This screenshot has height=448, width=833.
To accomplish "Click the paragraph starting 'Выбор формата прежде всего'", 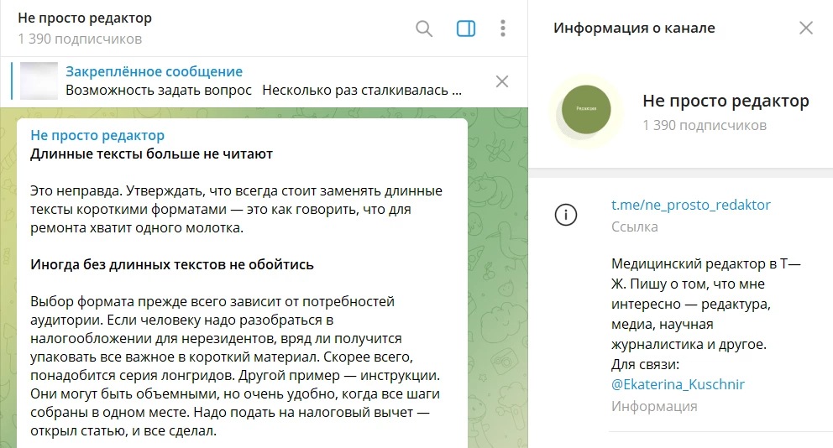I will (235, 367).
